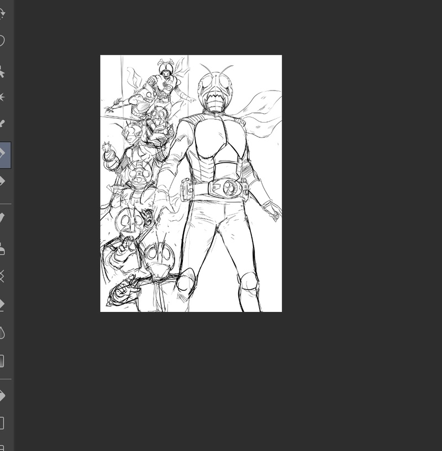Image resolution: width=442 pixels, height=451 pixels.
Task: Choose the blend droplet tool
Action: (2, 333)
